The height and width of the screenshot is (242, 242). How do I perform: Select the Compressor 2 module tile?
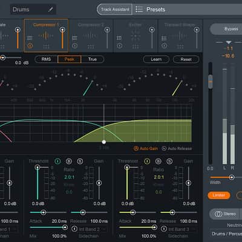[x=91, y=36]
